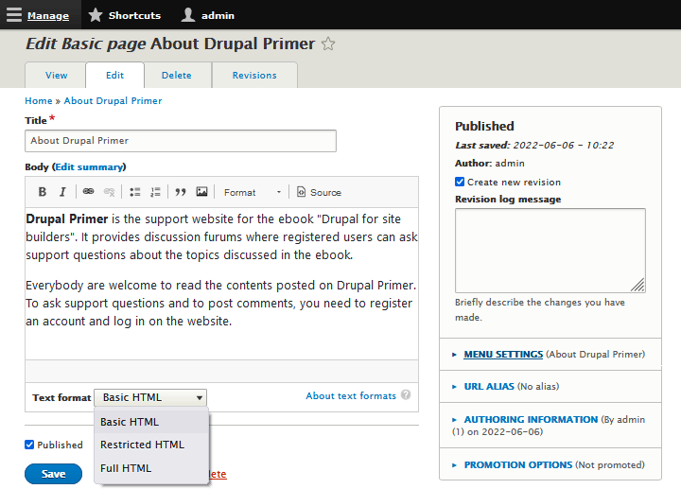
Task: Insert an image into the body
Action: click(x=201, y=192)
